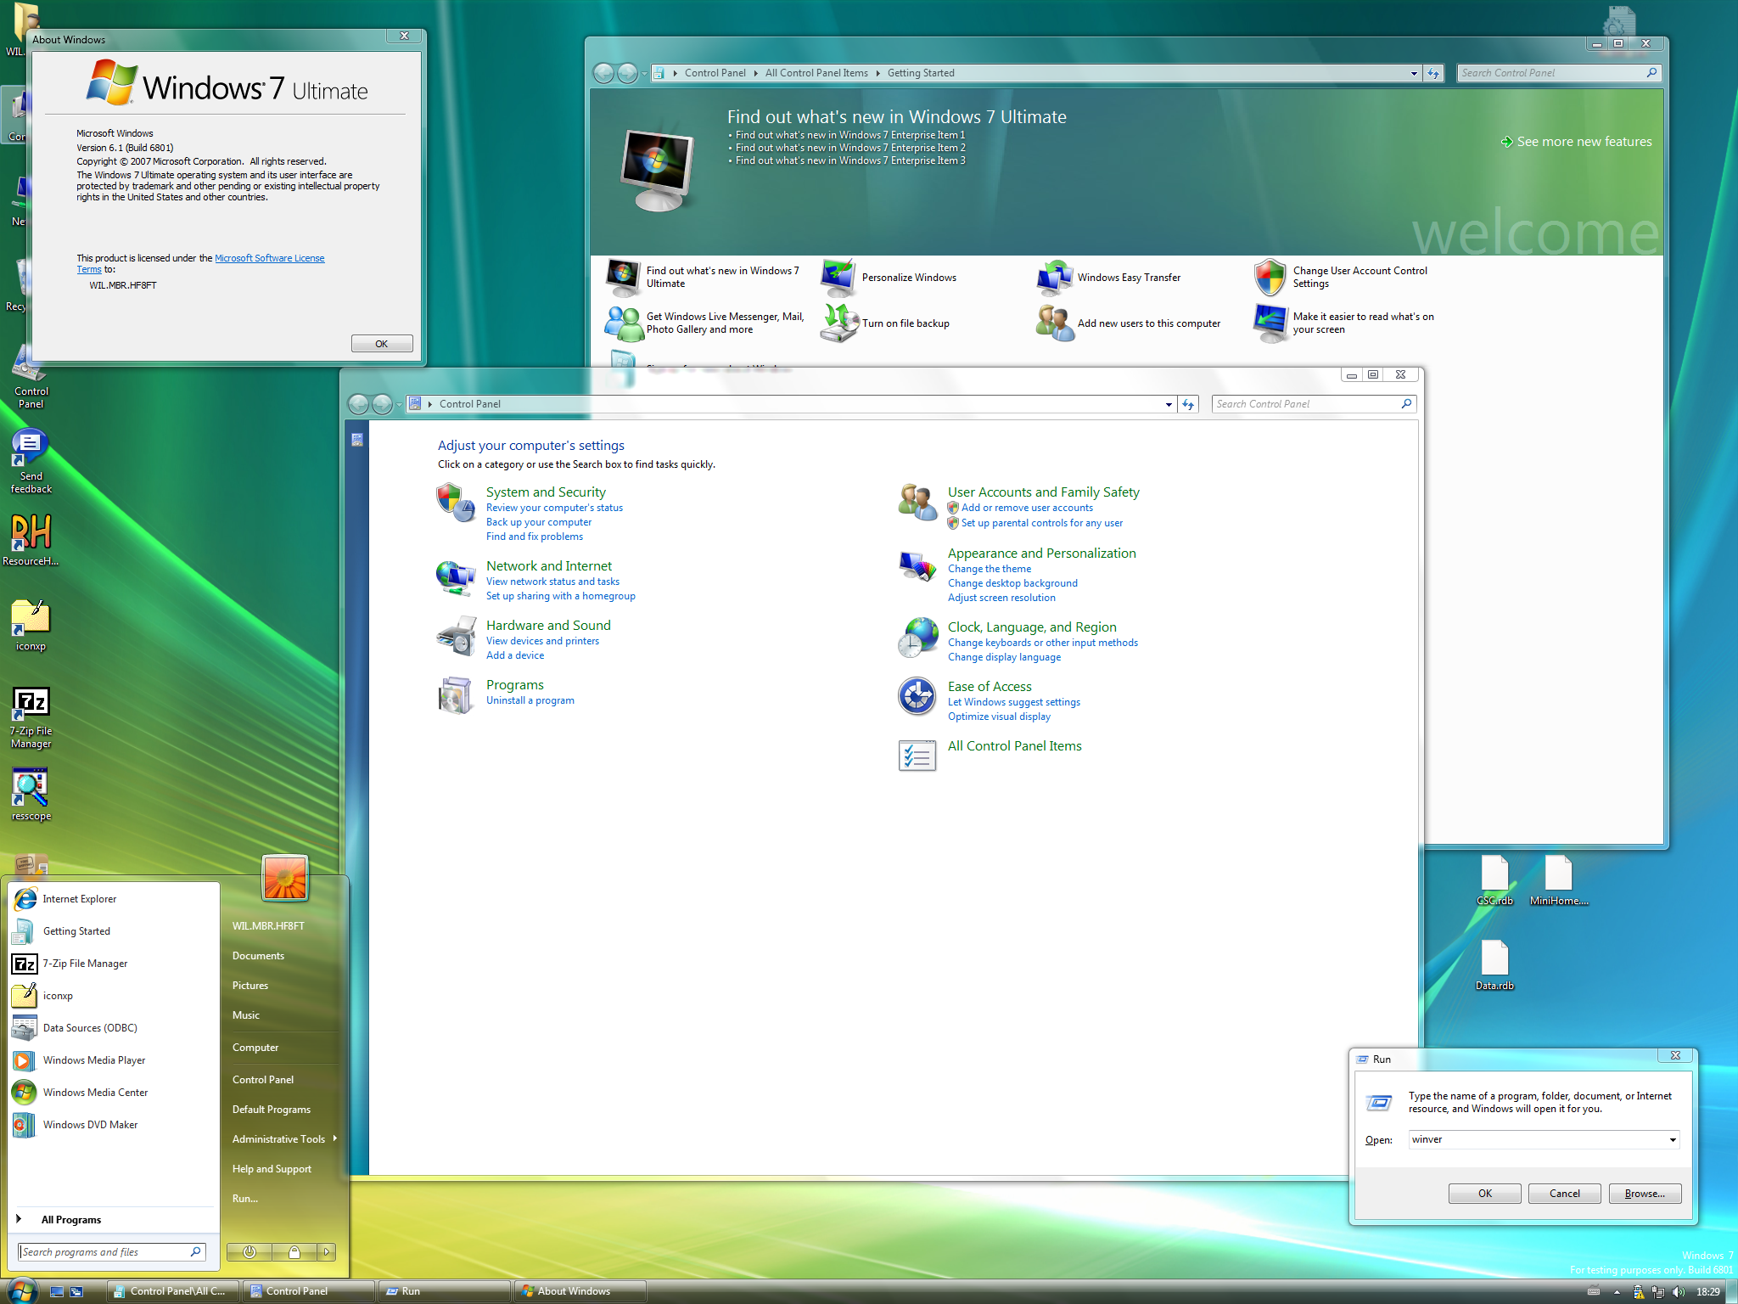Screen dimensions: 1738x1304
Task: Open the System and Security shield icon
Action: click(x=455, y=502)
